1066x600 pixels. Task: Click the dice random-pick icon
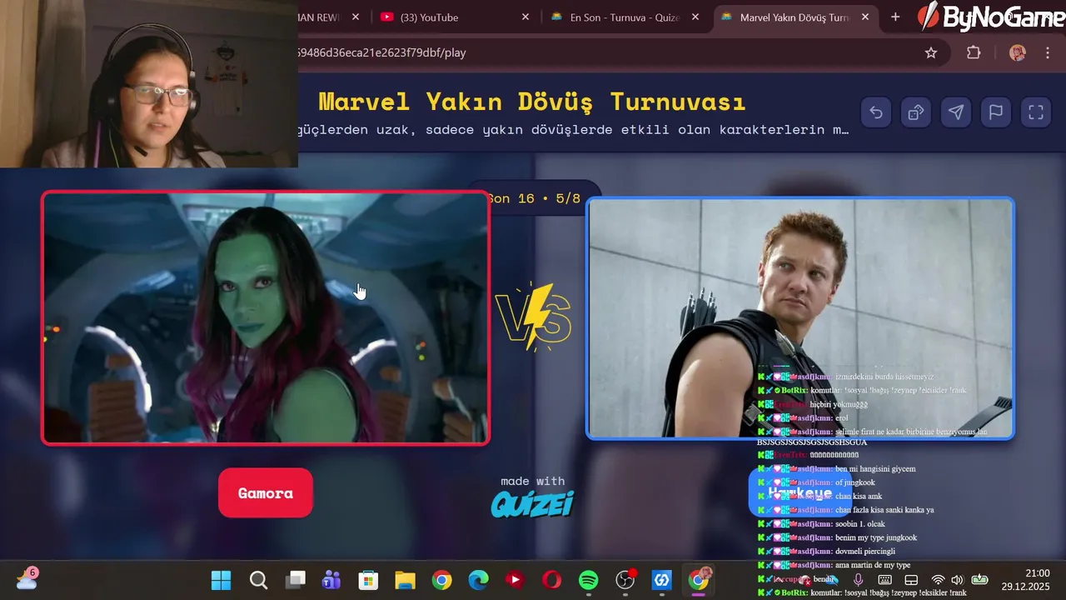916,112
